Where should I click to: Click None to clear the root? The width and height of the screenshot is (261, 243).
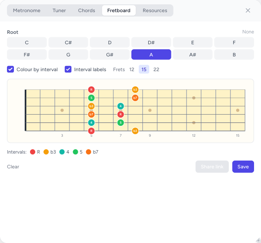pos(248,32)
